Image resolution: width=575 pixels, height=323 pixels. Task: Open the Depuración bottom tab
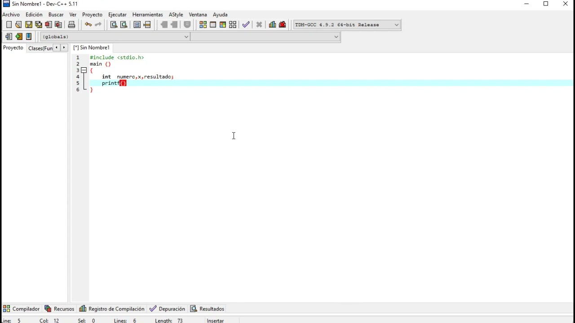click(167, 309)
